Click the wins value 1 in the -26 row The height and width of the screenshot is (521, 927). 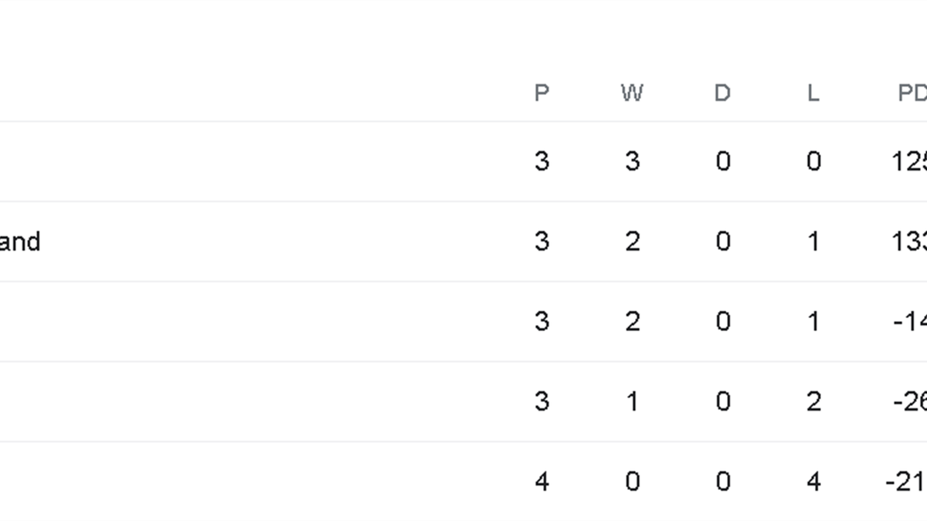click(x=632, y=402)
